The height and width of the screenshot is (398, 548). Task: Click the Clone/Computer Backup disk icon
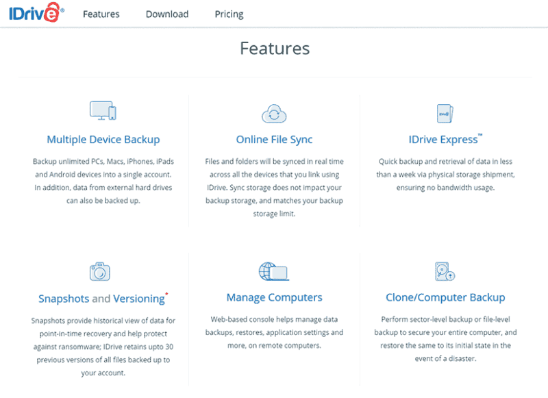tap(445, 272)
